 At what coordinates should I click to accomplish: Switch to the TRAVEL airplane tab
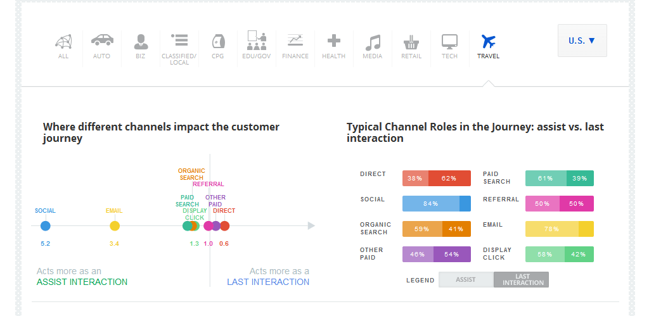488,42
